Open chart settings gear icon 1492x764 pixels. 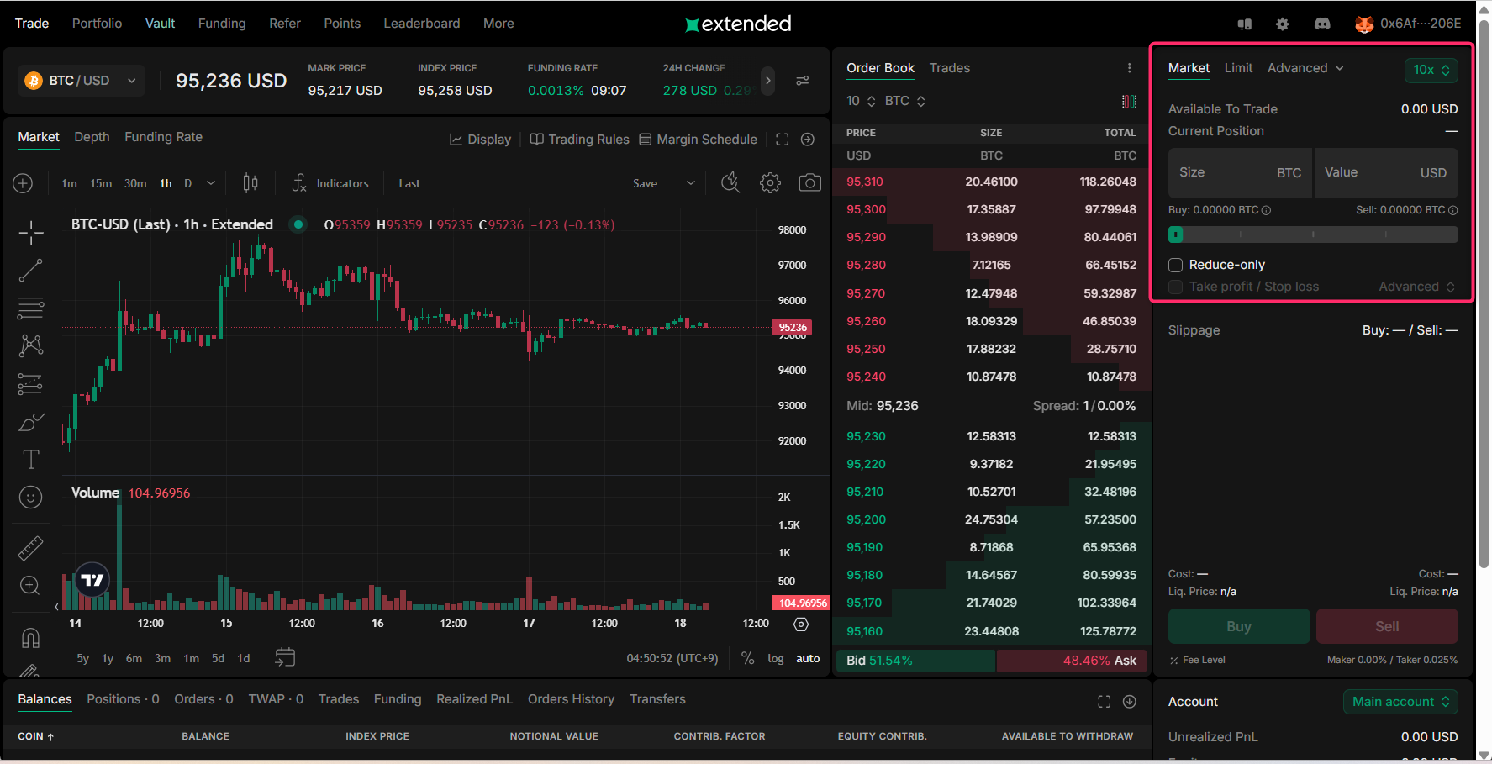tap(770, 182)
